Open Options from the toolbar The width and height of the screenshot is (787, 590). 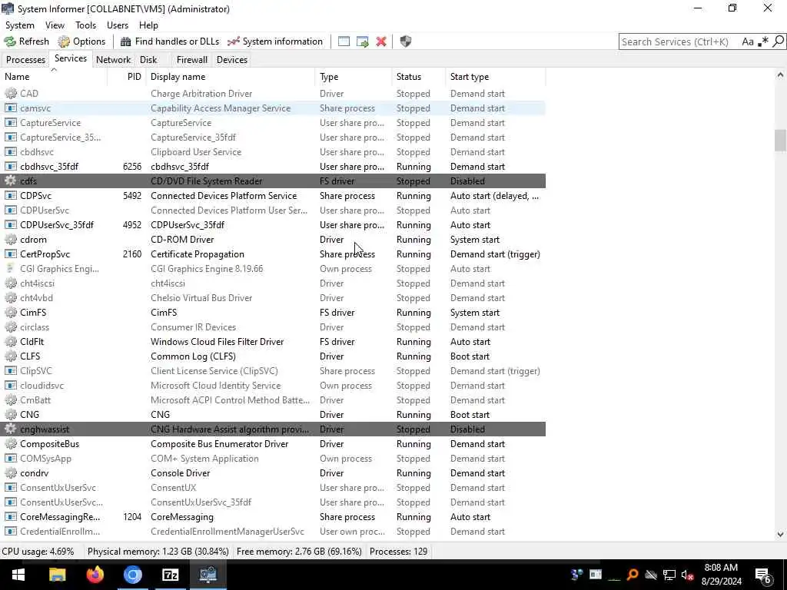tap(81, 41)
